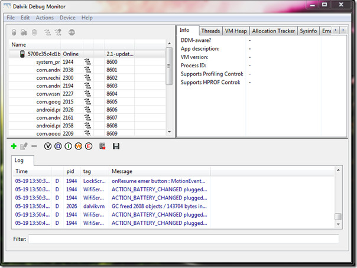Screen dimensions: 357x268
Task: Open the Actions menu
Action: 45,18
